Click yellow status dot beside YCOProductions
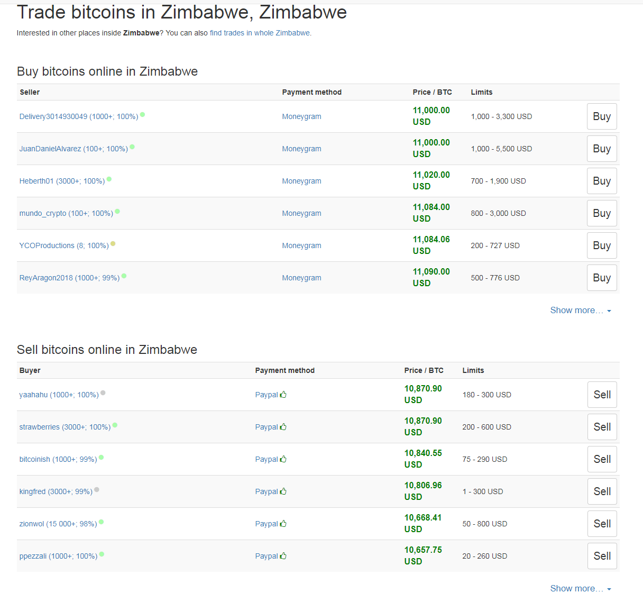643x602 pixels. tap(113, 244)
